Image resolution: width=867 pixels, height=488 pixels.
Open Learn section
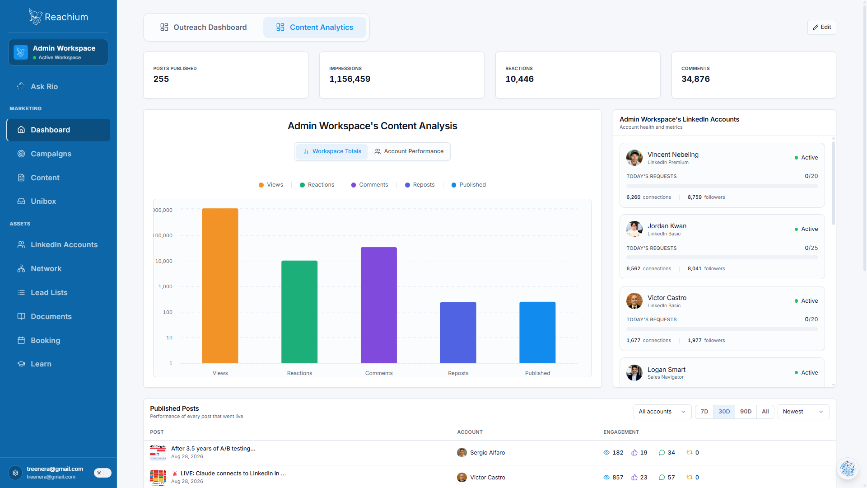58,364
